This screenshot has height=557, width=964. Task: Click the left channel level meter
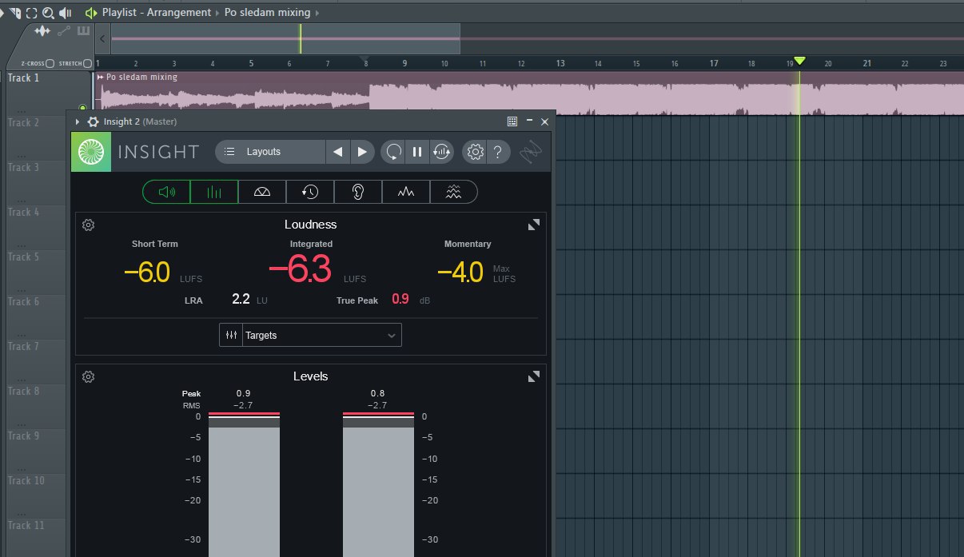245,484
